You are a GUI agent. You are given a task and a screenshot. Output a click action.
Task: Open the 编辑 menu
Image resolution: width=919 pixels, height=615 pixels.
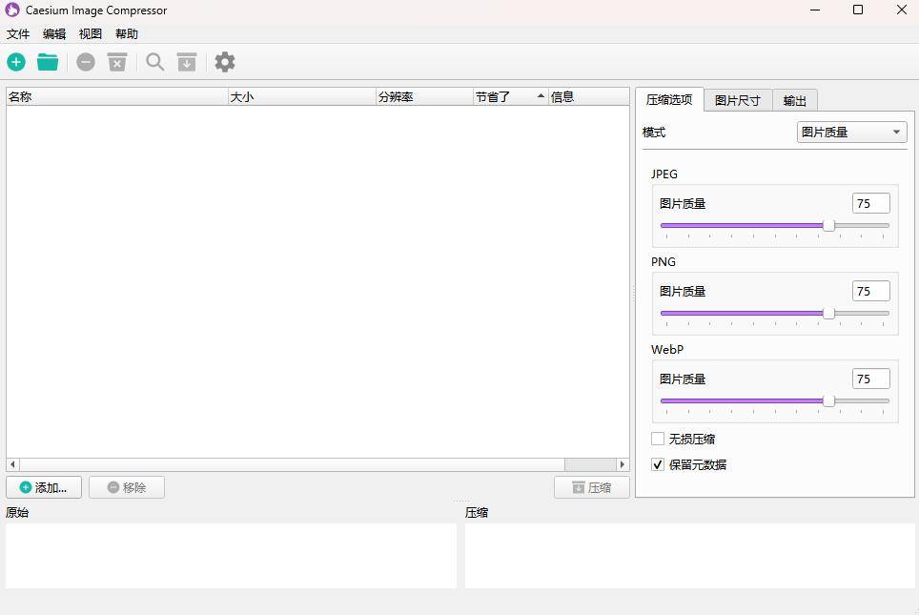point(54,34)
